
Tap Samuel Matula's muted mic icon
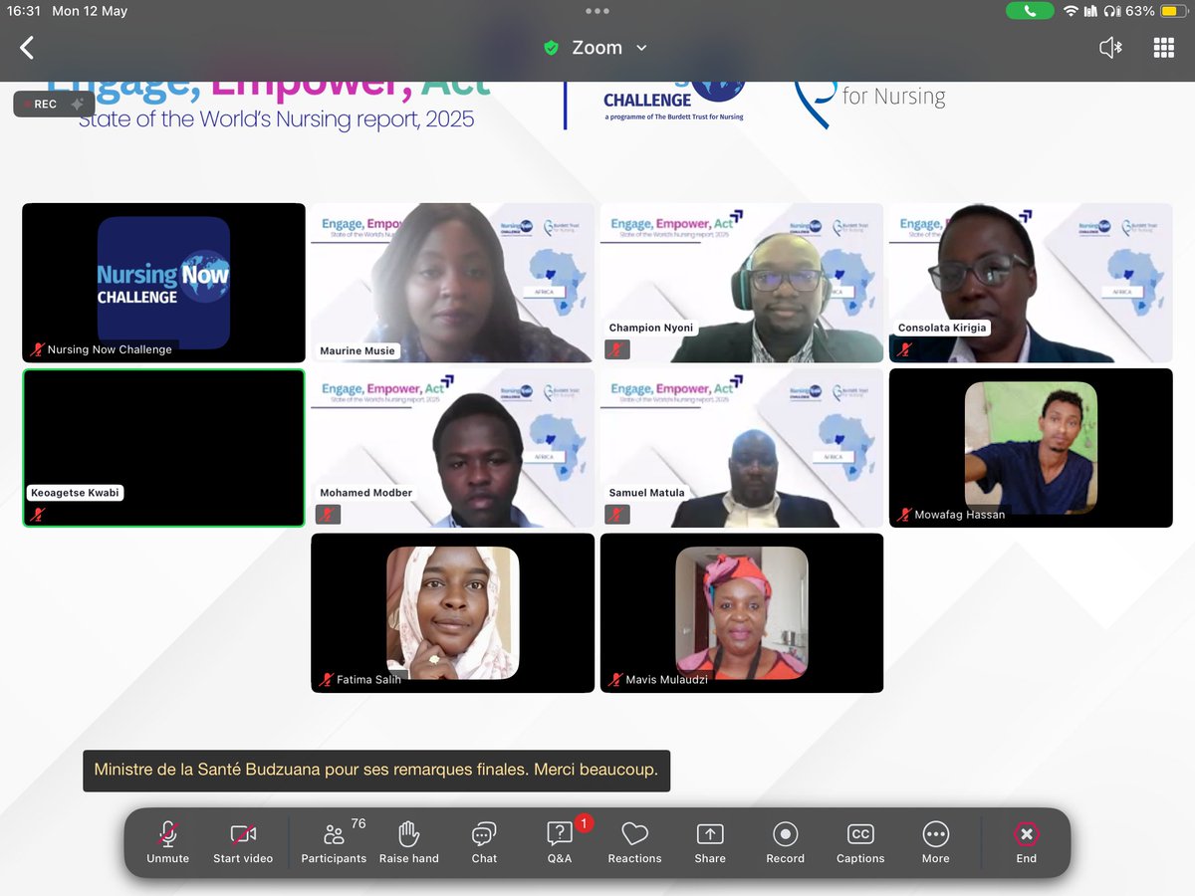[617, 515]
